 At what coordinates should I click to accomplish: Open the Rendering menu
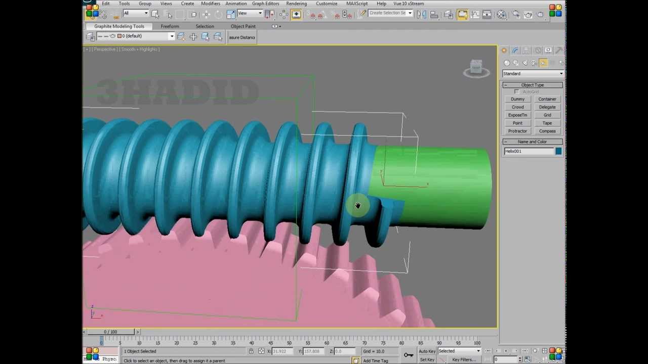[x=296, y=4]
